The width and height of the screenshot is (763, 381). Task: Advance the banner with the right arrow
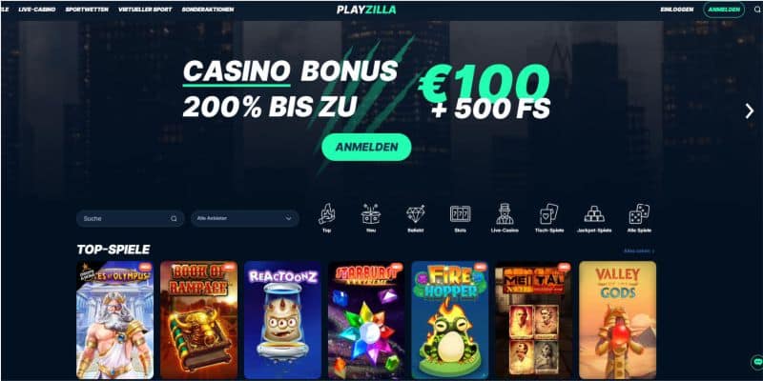[x=749, y=111]
